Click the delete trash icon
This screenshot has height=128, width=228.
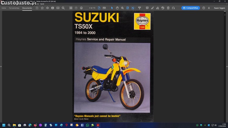tap(168, 8)
